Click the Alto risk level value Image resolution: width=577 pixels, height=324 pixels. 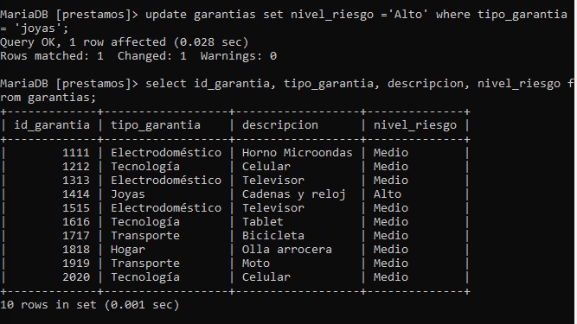(x=388, y=194)
